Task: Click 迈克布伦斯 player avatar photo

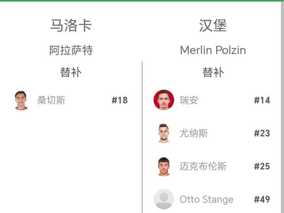Action: pyautogui.click(x=164, y=166)
